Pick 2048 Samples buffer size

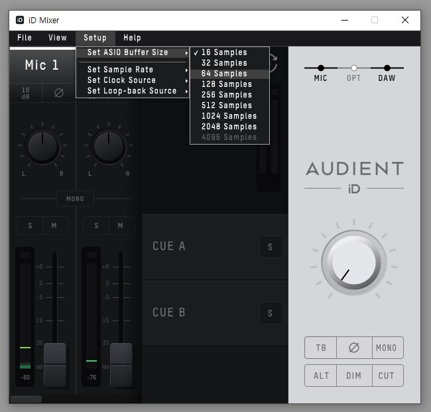229,127
